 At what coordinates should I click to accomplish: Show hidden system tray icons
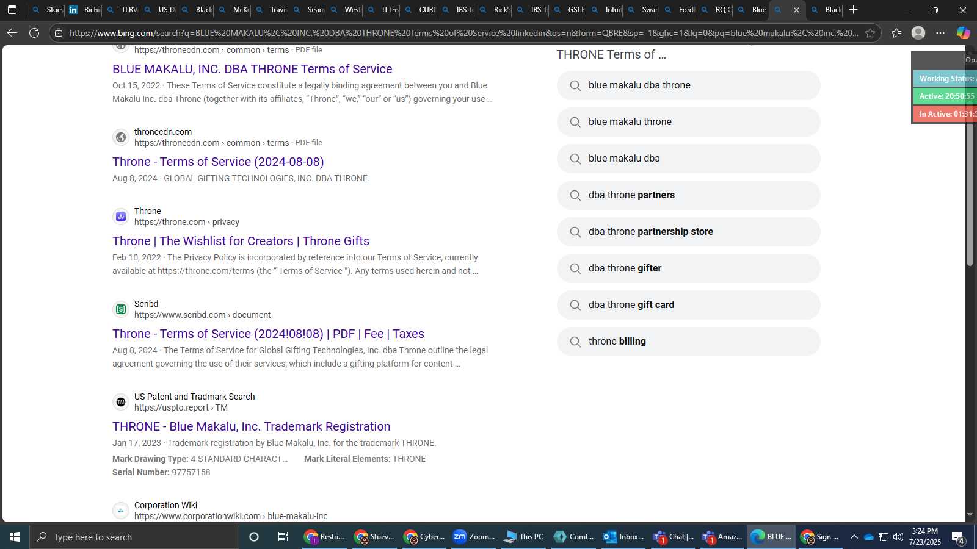pyautogui.click(x=854, y=537)
